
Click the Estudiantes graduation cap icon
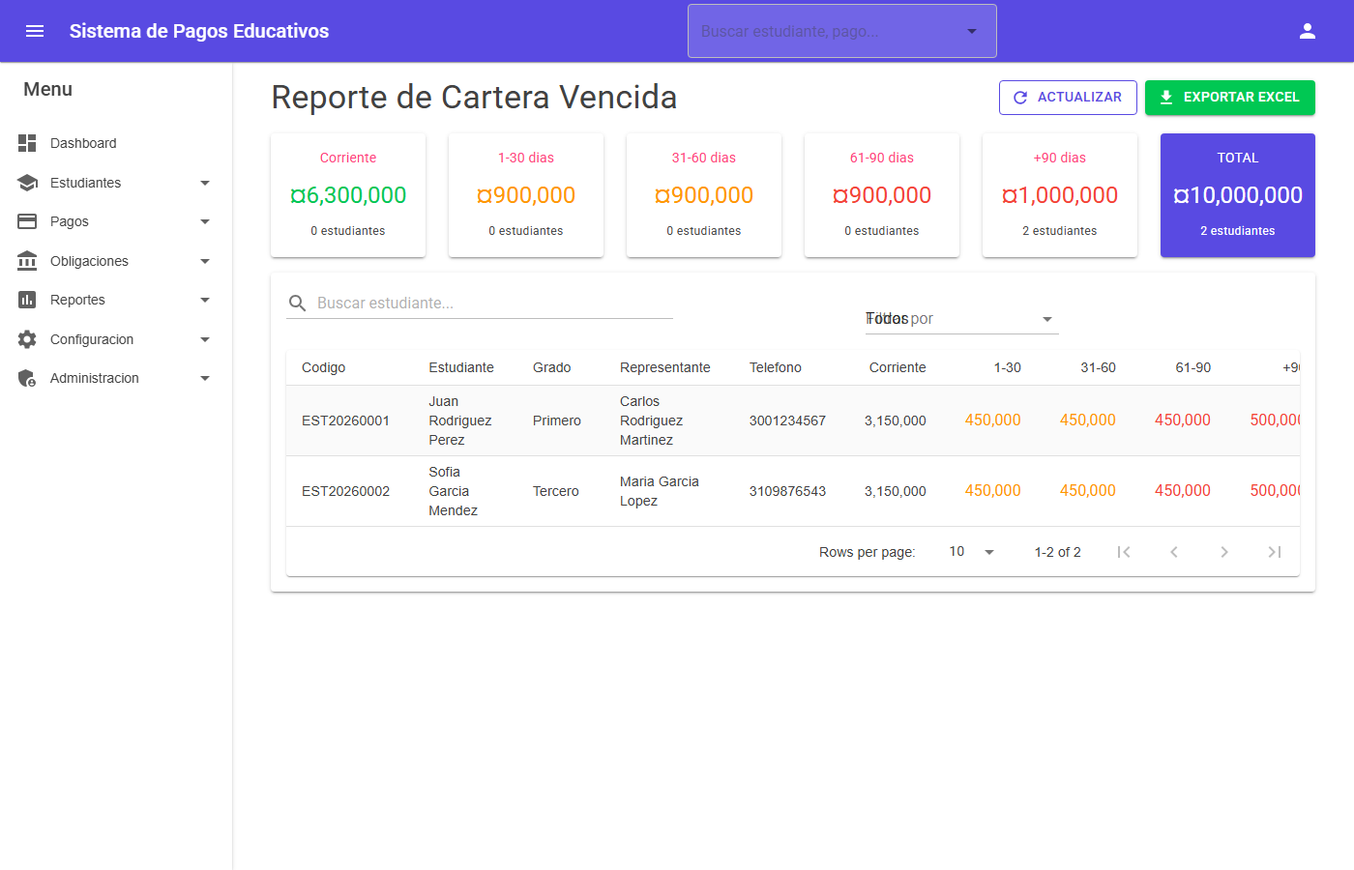(27, 183)
